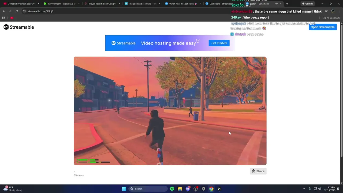Viewport: 343px width, 193px height.
Task: Reload the Streamable page
Action: (x=17, y=11)
